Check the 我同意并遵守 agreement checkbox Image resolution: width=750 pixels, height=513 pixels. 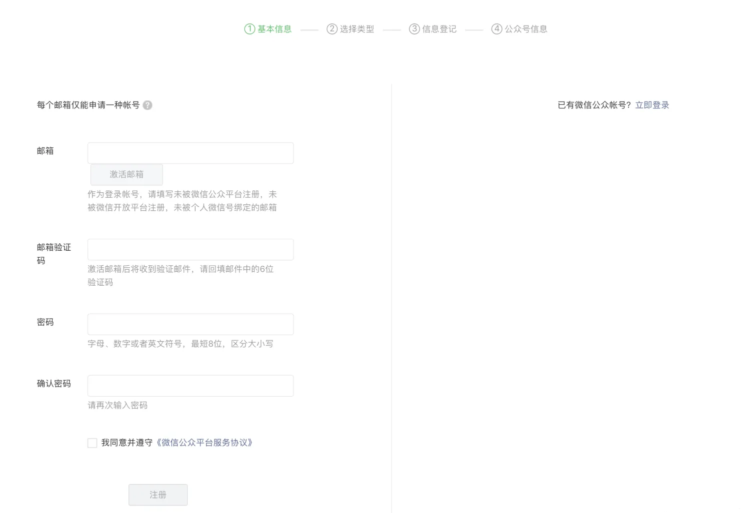pos(92,443)
